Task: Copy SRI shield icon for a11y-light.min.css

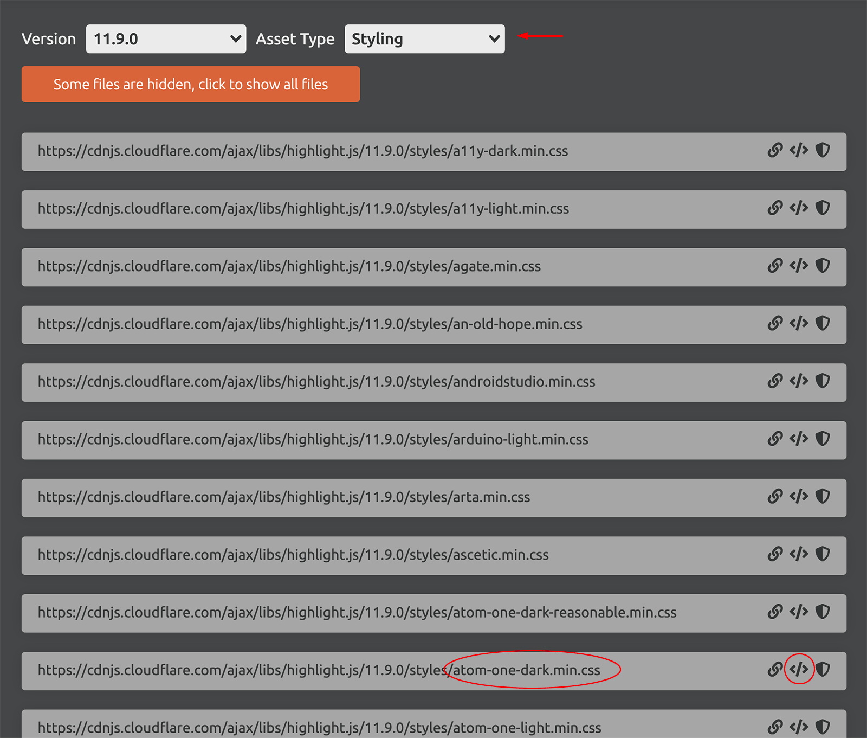Action: click(823, 208)
